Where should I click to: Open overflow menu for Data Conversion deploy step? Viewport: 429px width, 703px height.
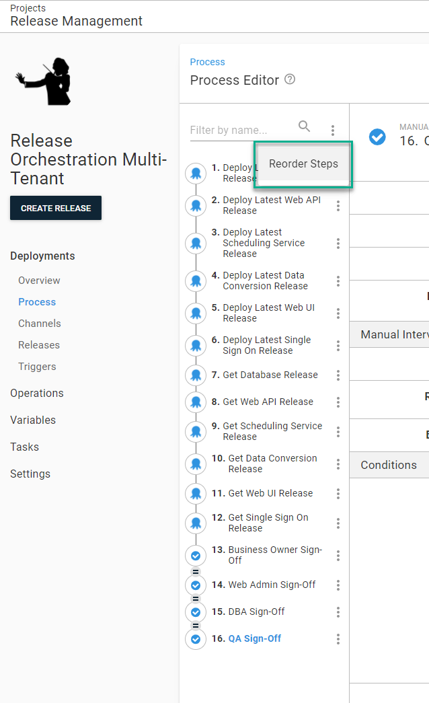tap(338, 281)
